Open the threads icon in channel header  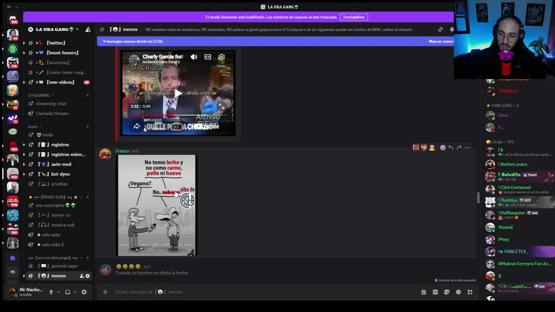click(441, 29)
